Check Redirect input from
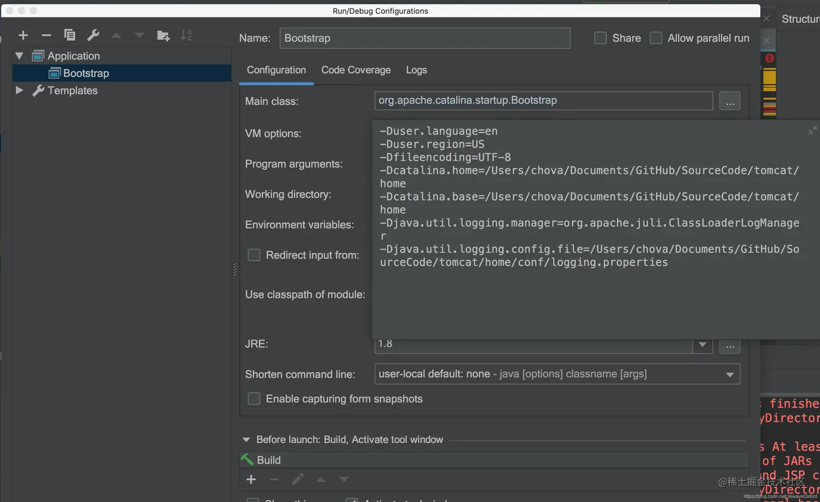820x502 pixels. click(x=254, y=255)
